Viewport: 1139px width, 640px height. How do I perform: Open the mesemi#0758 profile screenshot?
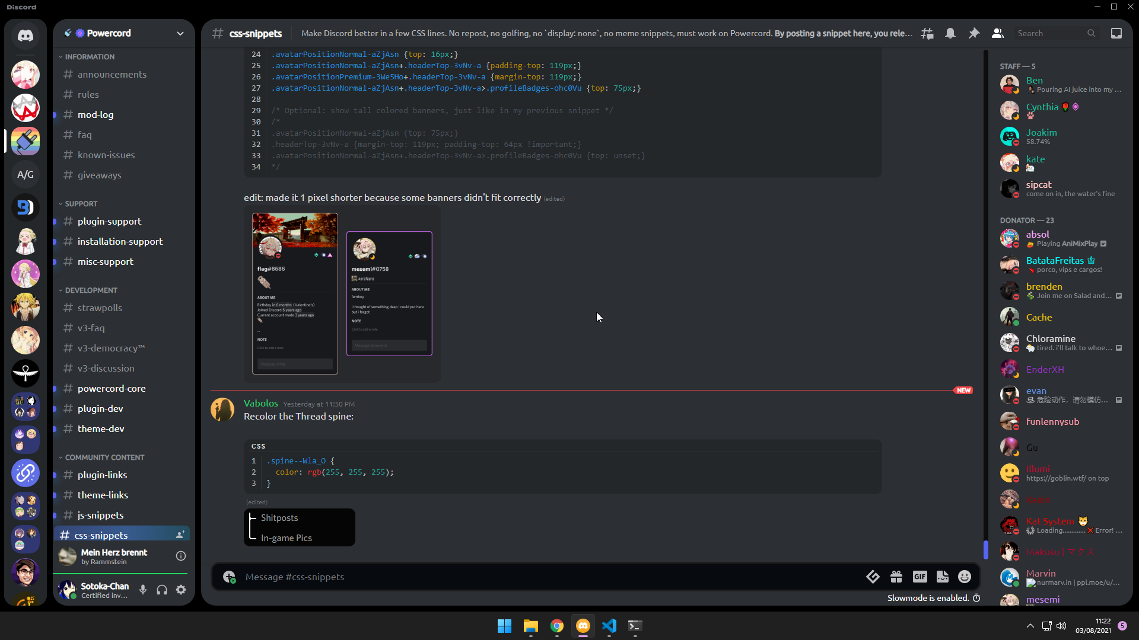point(389,293)
